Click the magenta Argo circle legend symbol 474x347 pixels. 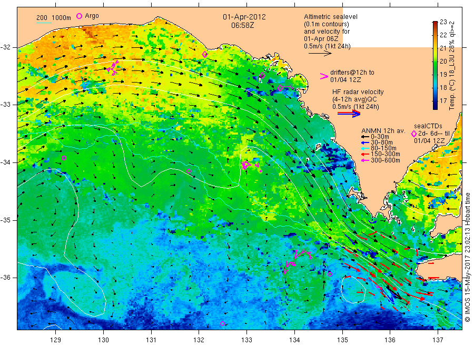click(x=79, y=16)
